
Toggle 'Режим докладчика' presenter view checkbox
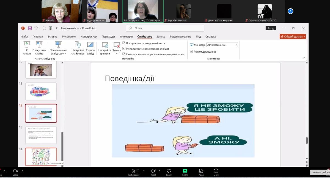point(191,51)
